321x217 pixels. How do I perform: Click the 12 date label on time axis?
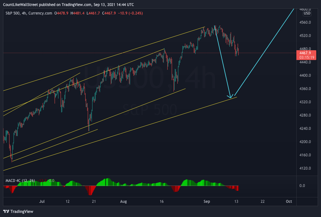point(68,202)
